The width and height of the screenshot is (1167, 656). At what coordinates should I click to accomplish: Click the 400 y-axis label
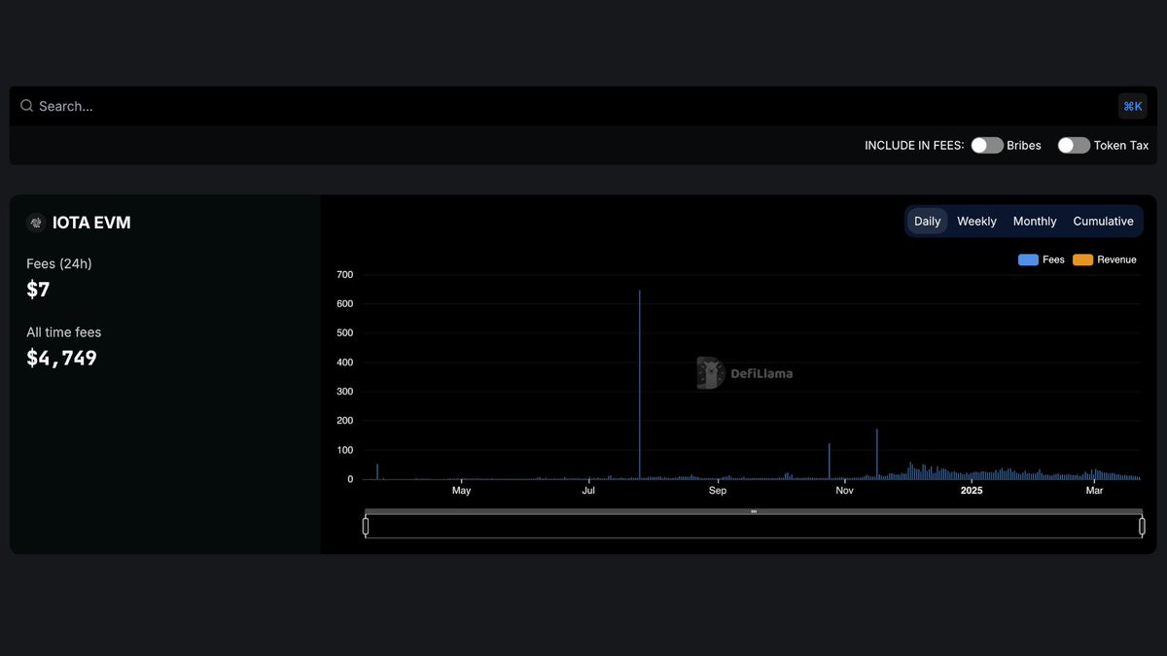344,363
